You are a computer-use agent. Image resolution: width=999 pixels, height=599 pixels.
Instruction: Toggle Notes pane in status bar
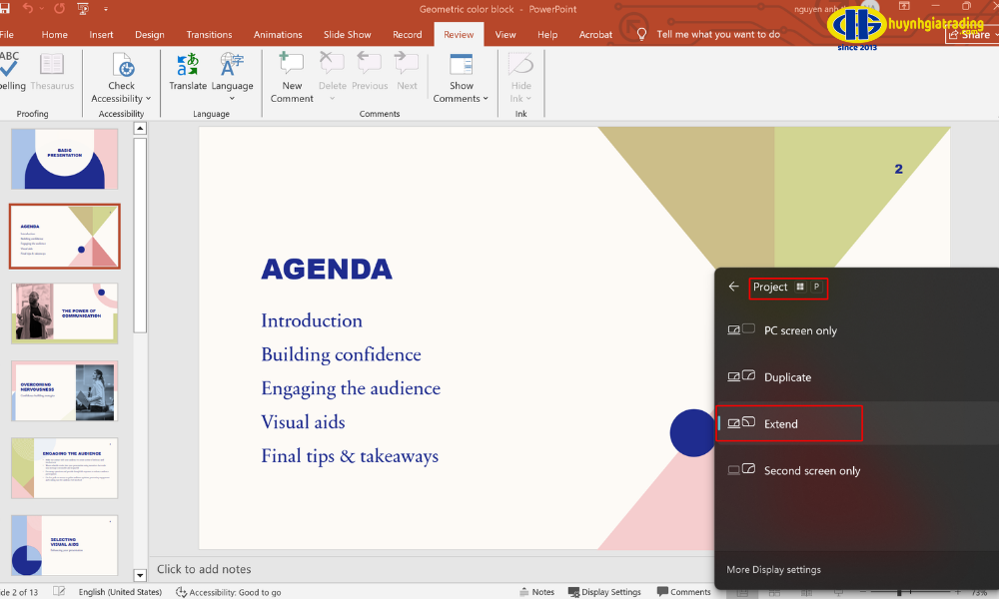click(535, 592)
